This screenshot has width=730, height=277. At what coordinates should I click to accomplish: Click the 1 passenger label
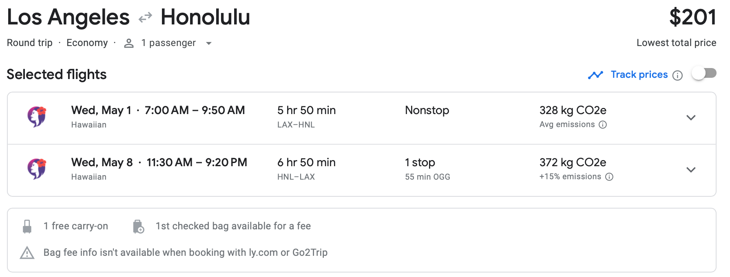tap(168, 43)
